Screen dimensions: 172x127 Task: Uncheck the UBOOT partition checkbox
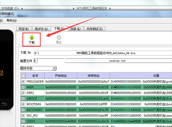23,98
